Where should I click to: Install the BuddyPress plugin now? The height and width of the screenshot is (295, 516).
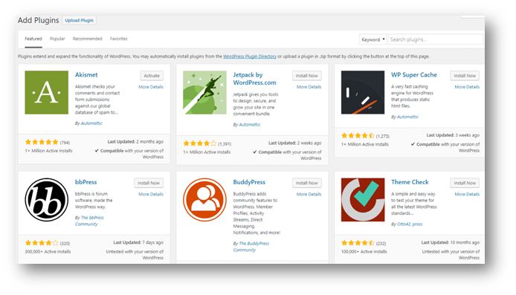coord(307,183)
